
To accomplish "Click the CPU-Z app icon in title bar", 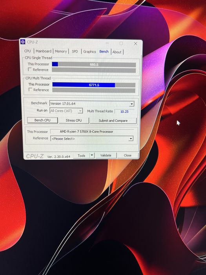I will click(23, 42).
